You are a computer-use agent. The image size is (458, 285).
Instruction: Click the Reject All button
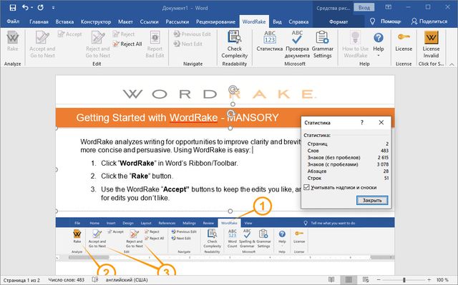(127, 44)
